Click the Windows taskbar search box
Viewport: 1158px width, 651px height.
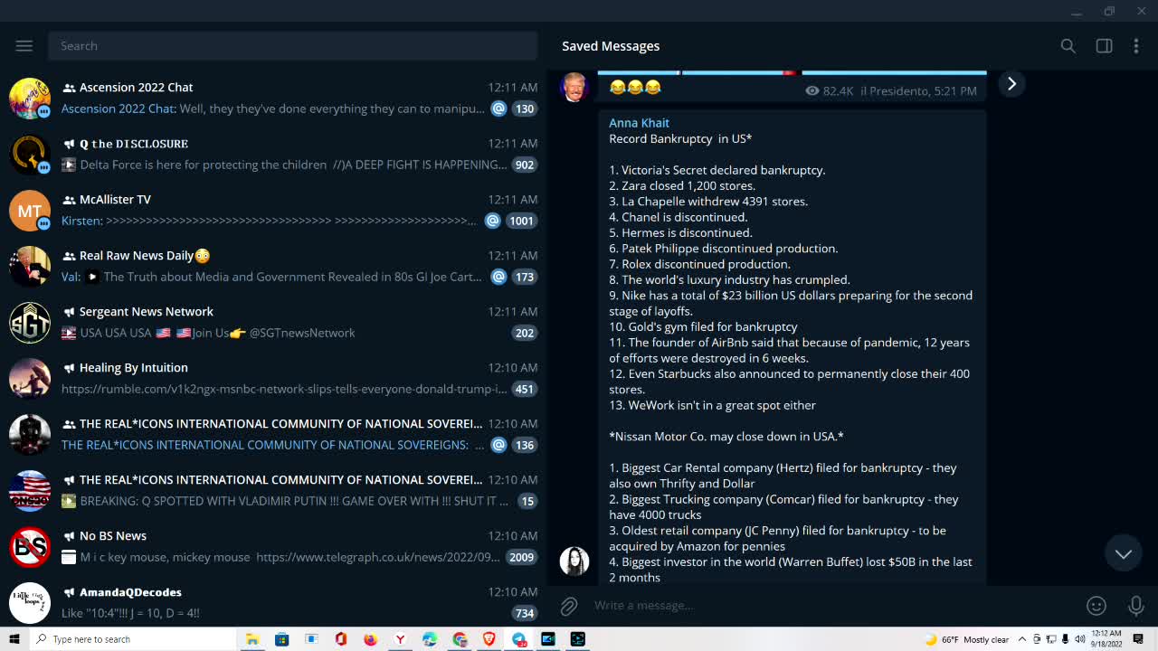pyautogui.click(x=133, y=639)
